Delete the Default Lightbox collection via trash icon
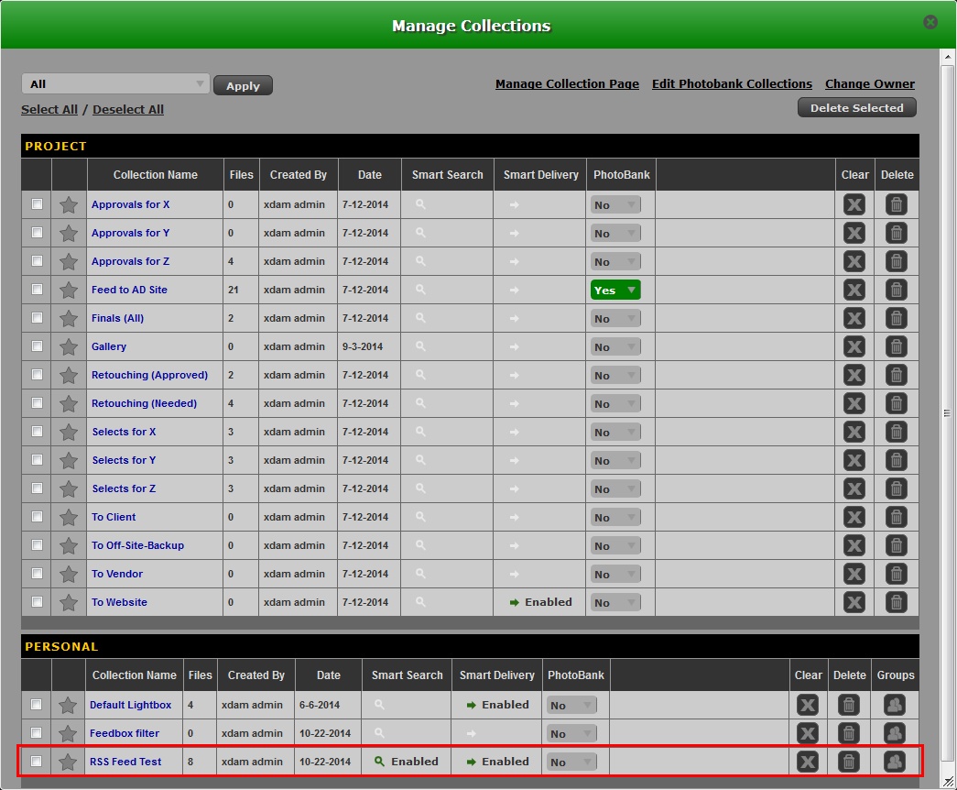The height and width of the screenshot is (790, 957). [x=849, y=705]
